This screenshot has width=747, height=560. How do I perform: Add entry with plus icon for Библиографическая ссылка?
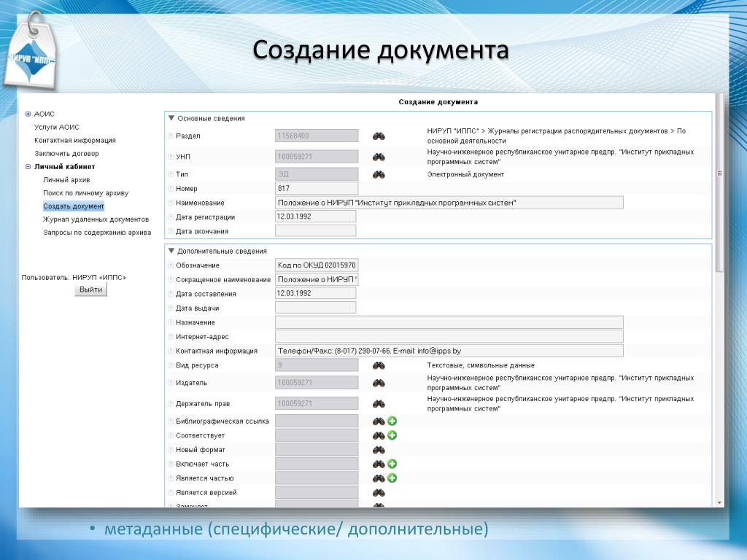392,421
